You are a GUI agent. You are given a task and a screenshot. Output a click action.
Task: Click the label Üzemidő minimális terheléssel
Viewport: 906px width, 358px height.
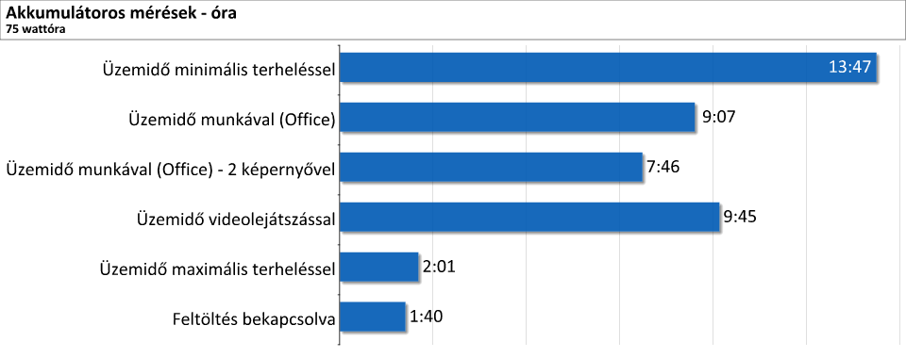tap(219, 70)
